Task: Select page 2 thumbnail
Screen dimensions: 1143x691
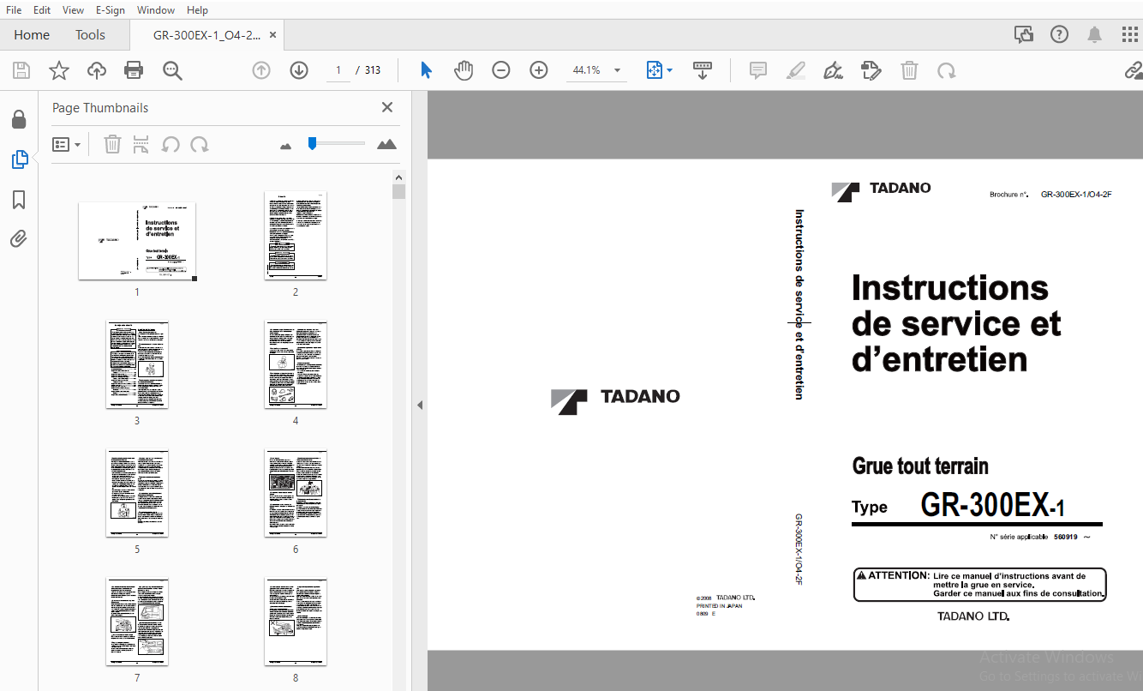Action: coord(296,236)
